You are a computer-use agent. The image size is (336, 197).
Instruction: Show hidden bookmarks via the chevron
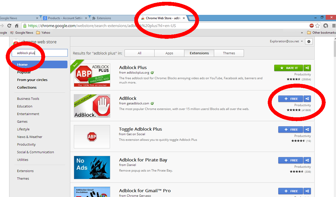302,32
